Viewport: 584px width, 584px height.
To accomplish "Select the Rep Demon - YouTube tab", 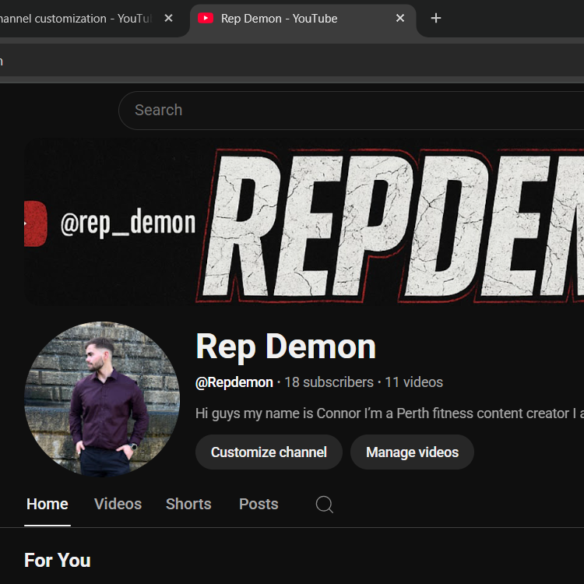I will coord(302,20).
